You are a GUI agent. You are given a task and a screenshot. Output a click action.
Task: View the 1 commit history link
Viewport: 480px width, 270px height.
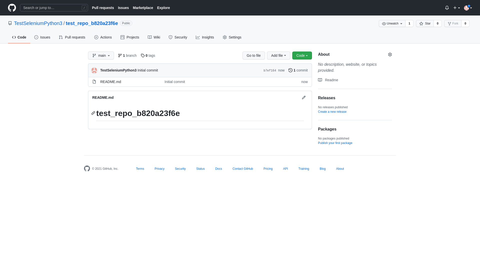(298, 70)
